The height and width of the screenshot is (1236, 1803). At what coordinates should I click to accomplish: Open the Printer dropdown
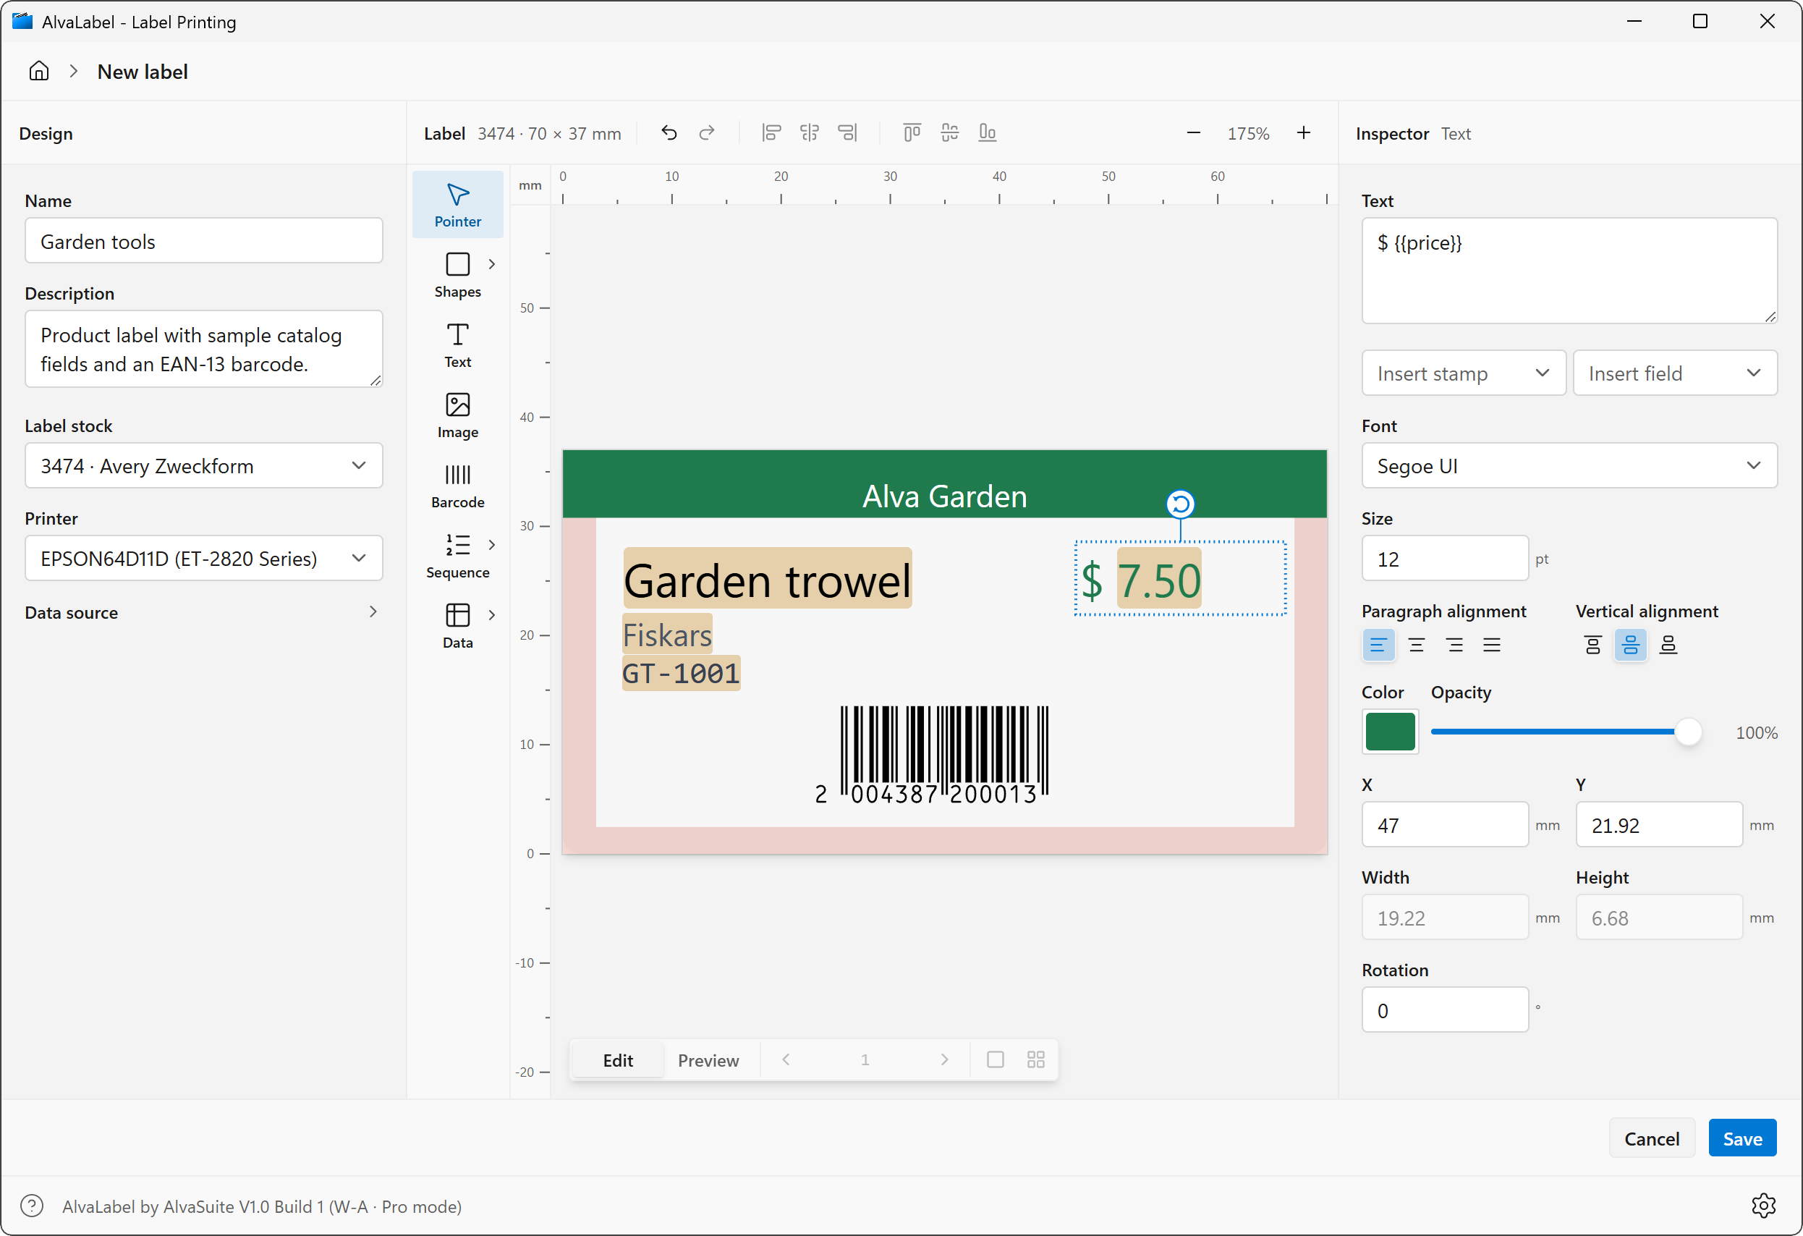(204, 558)
